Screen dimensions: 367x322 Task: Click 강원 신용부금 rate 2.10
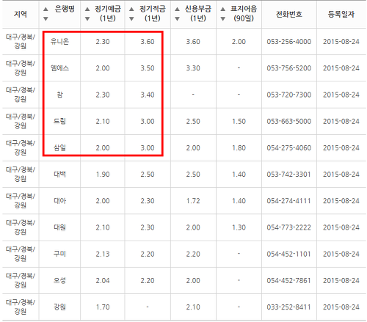[x=193, y=307]
